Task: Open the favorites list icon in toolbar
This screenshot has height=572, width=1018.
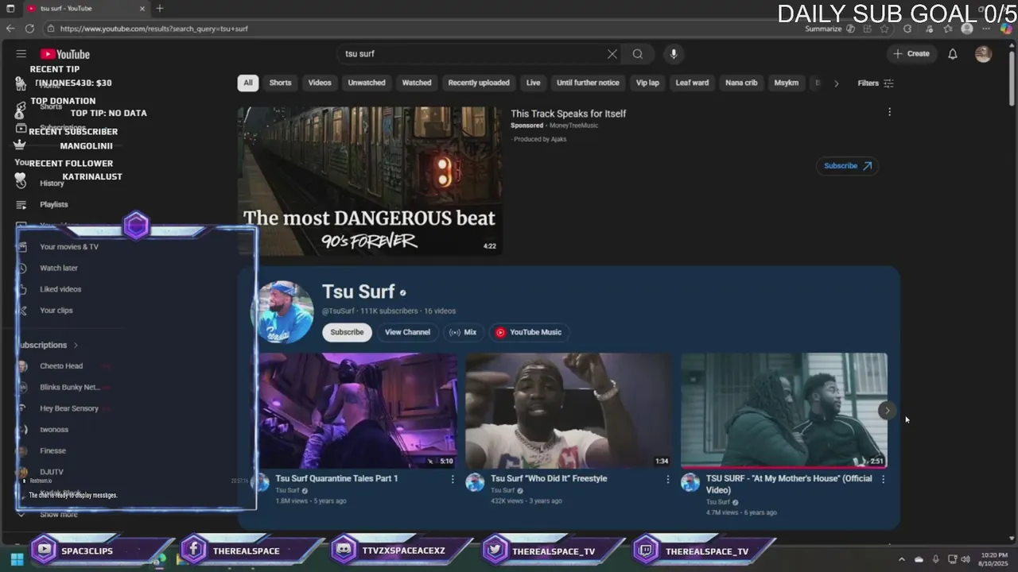Action: click(x=948, y=29)
